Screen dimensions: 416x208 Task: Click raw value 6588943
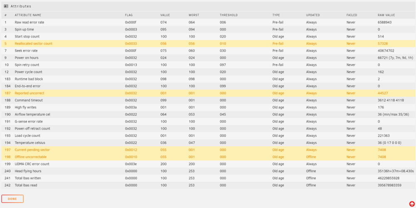click(384, 23)
